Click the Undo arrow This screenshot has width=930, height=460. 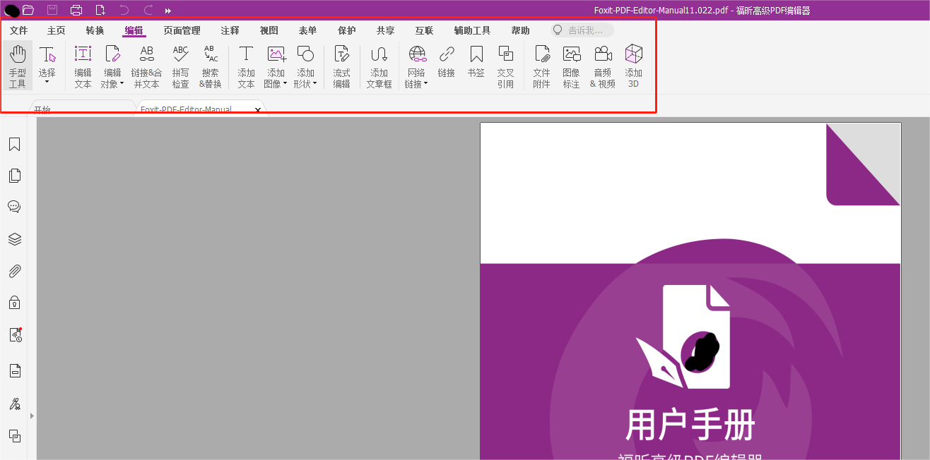point(124,10)
